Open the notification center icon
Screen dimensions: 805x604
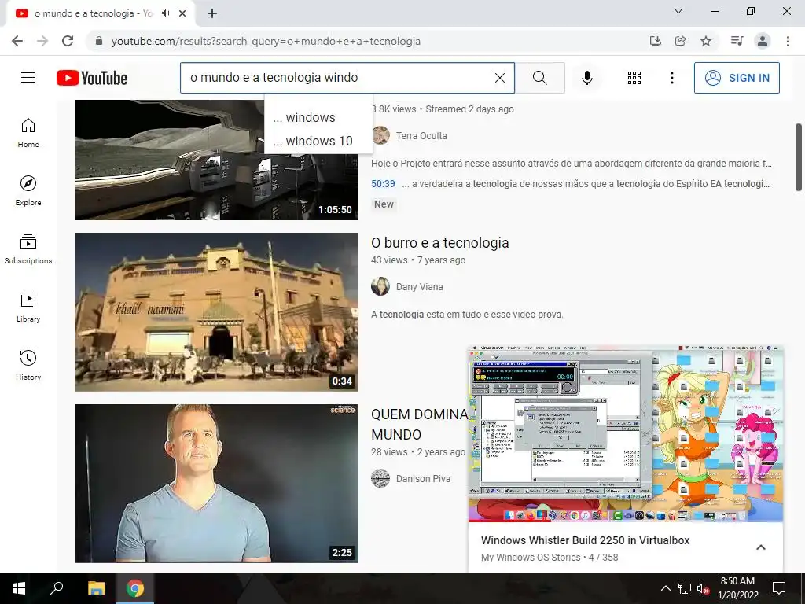pos(779,588)
